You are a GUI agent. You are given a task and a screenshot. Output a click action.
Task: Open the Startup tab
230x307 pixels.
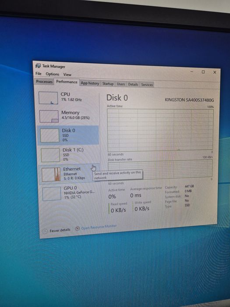(x=108, y=84)
